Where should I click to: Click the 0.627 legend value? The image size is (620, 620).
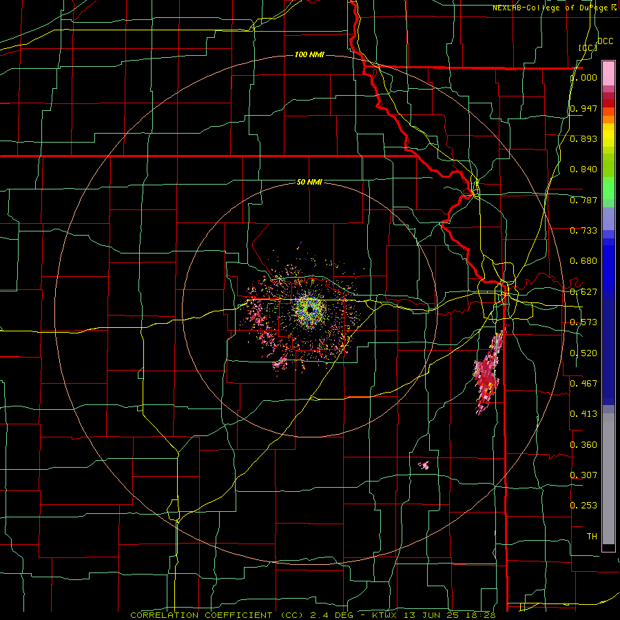point(583,292)
